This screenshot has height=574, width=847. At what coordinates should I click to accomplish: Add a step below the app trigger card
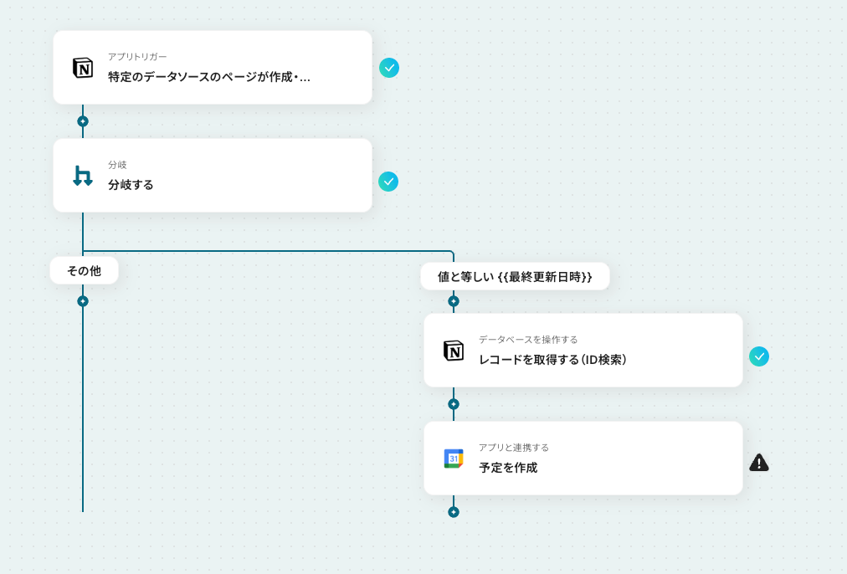pyautogui.click(x=83, y=121)
